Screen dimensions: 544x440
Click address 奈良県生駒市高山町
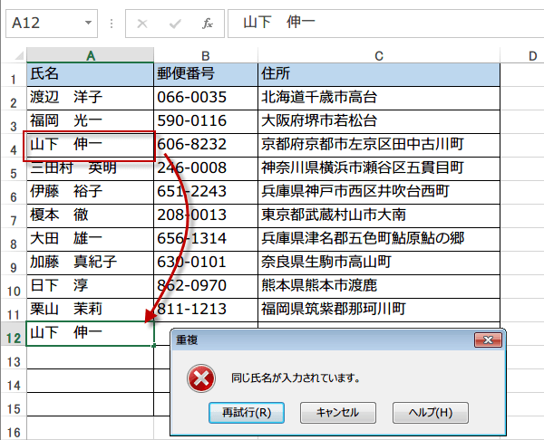click(x=379, y=263)
